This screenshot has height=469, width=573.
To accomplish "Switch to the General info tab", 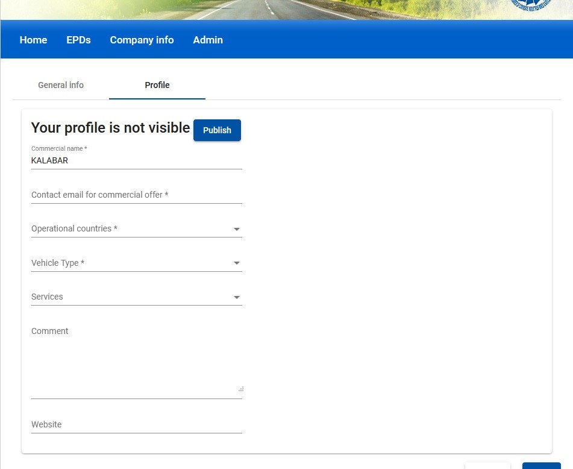I will coord(61,85).
